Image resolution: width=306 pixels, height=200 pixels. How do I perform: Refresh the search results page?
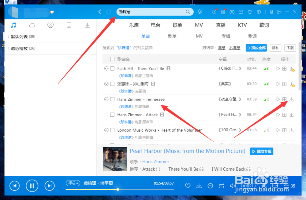(109, 12)
